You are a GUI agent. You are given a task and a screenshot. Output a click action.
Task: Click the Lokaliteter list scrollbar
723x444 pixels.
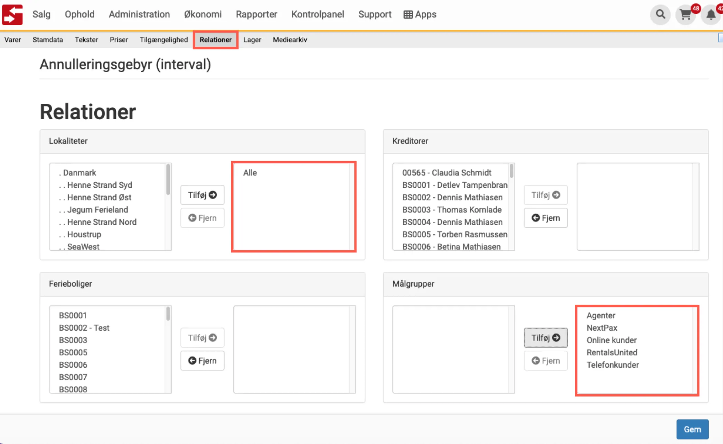point(168,180)
